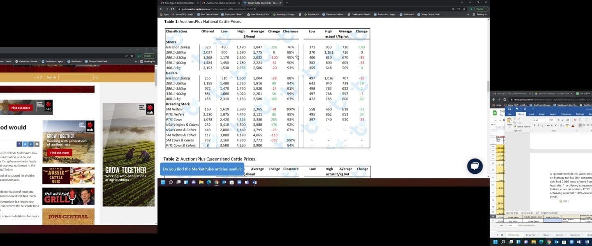Click 'Do you find the MarketPulse articles useful?' prompt
592x246 pixels.
202,169
